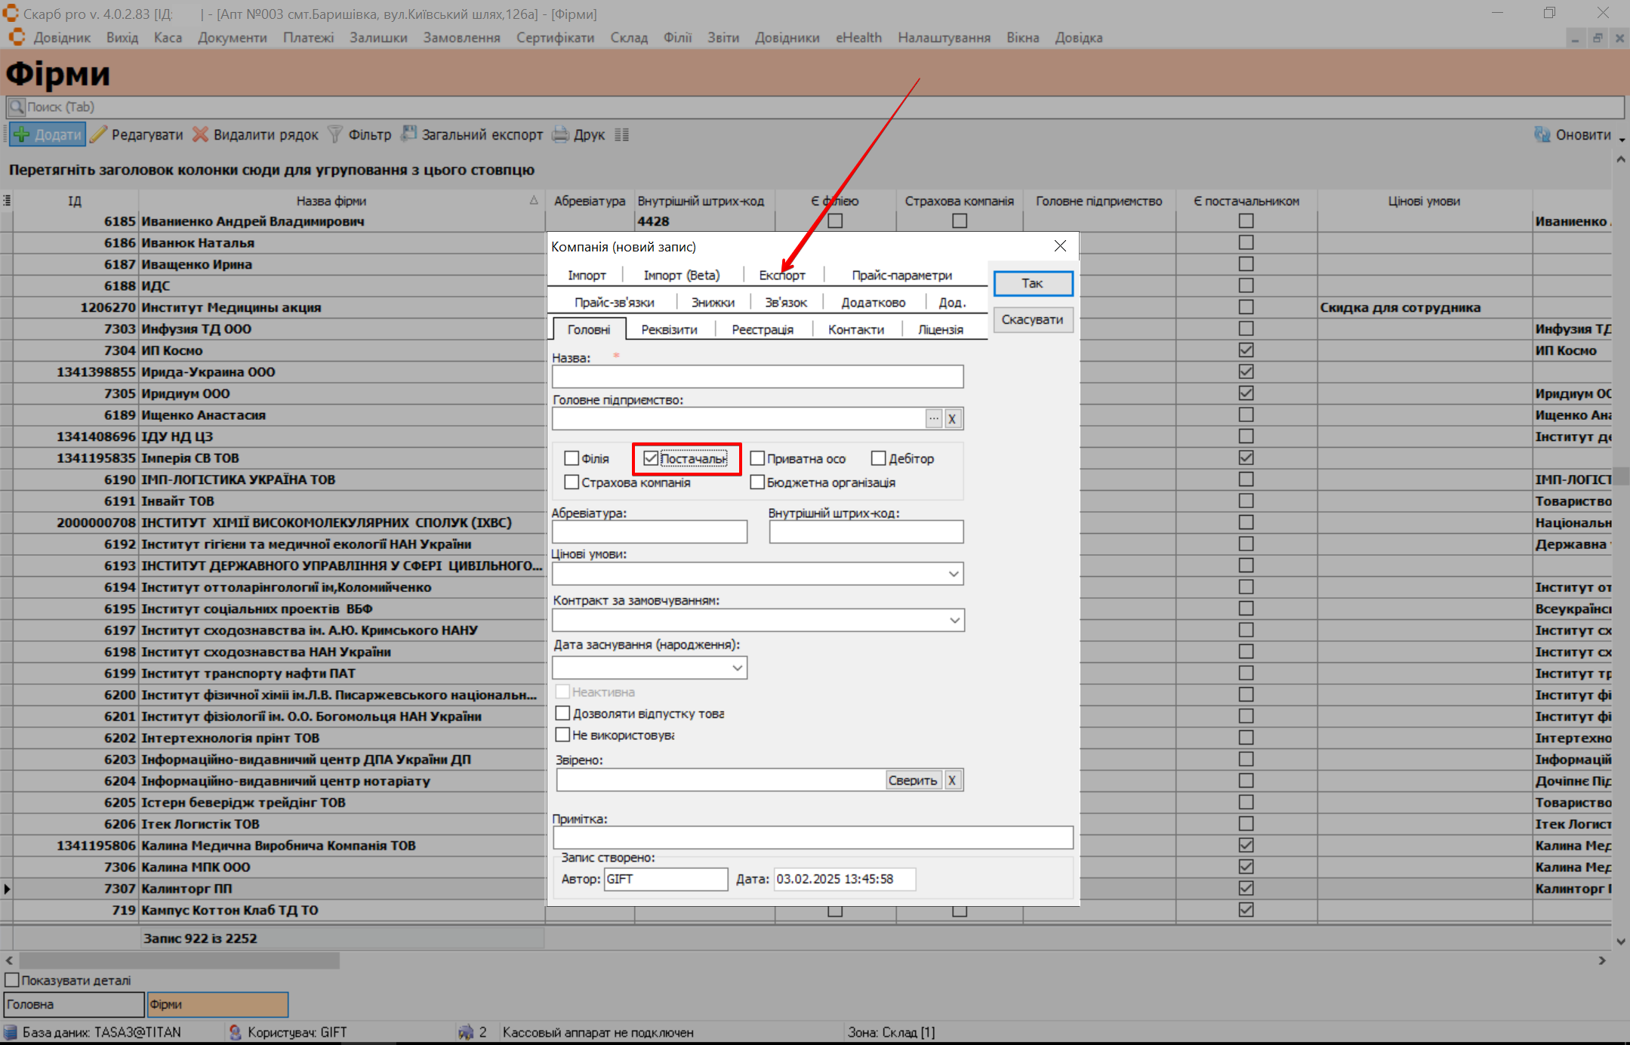Click the Друк printer icon
Screen dimensions: 1630x1045
(x=560, y=135)
